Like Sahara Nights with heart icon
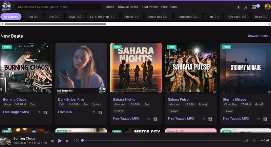The image size is (271, 147). [x=149, y=119]
